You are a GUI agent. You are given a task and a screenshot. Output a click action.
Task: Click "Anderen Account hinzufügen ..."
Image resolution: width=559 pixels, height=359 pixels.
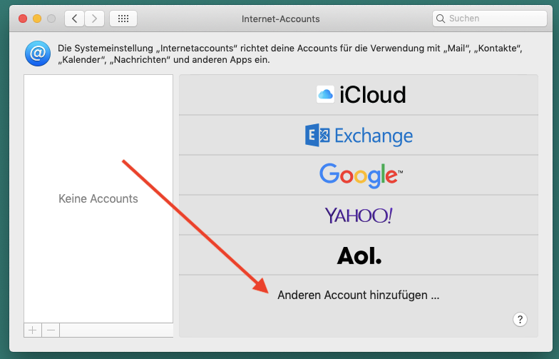pyautogui.click(x=358, y=295)
